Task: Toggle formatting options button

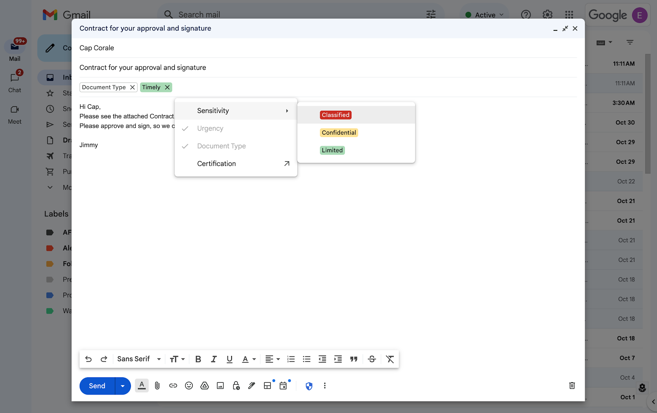Action: [142, 385]
